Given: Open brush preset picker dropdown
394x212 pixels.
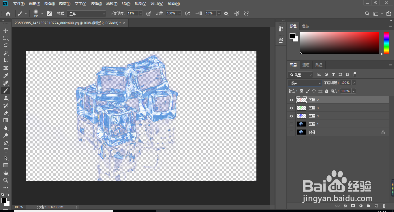Looking at the screenshot, I should [x=42, y=13].
